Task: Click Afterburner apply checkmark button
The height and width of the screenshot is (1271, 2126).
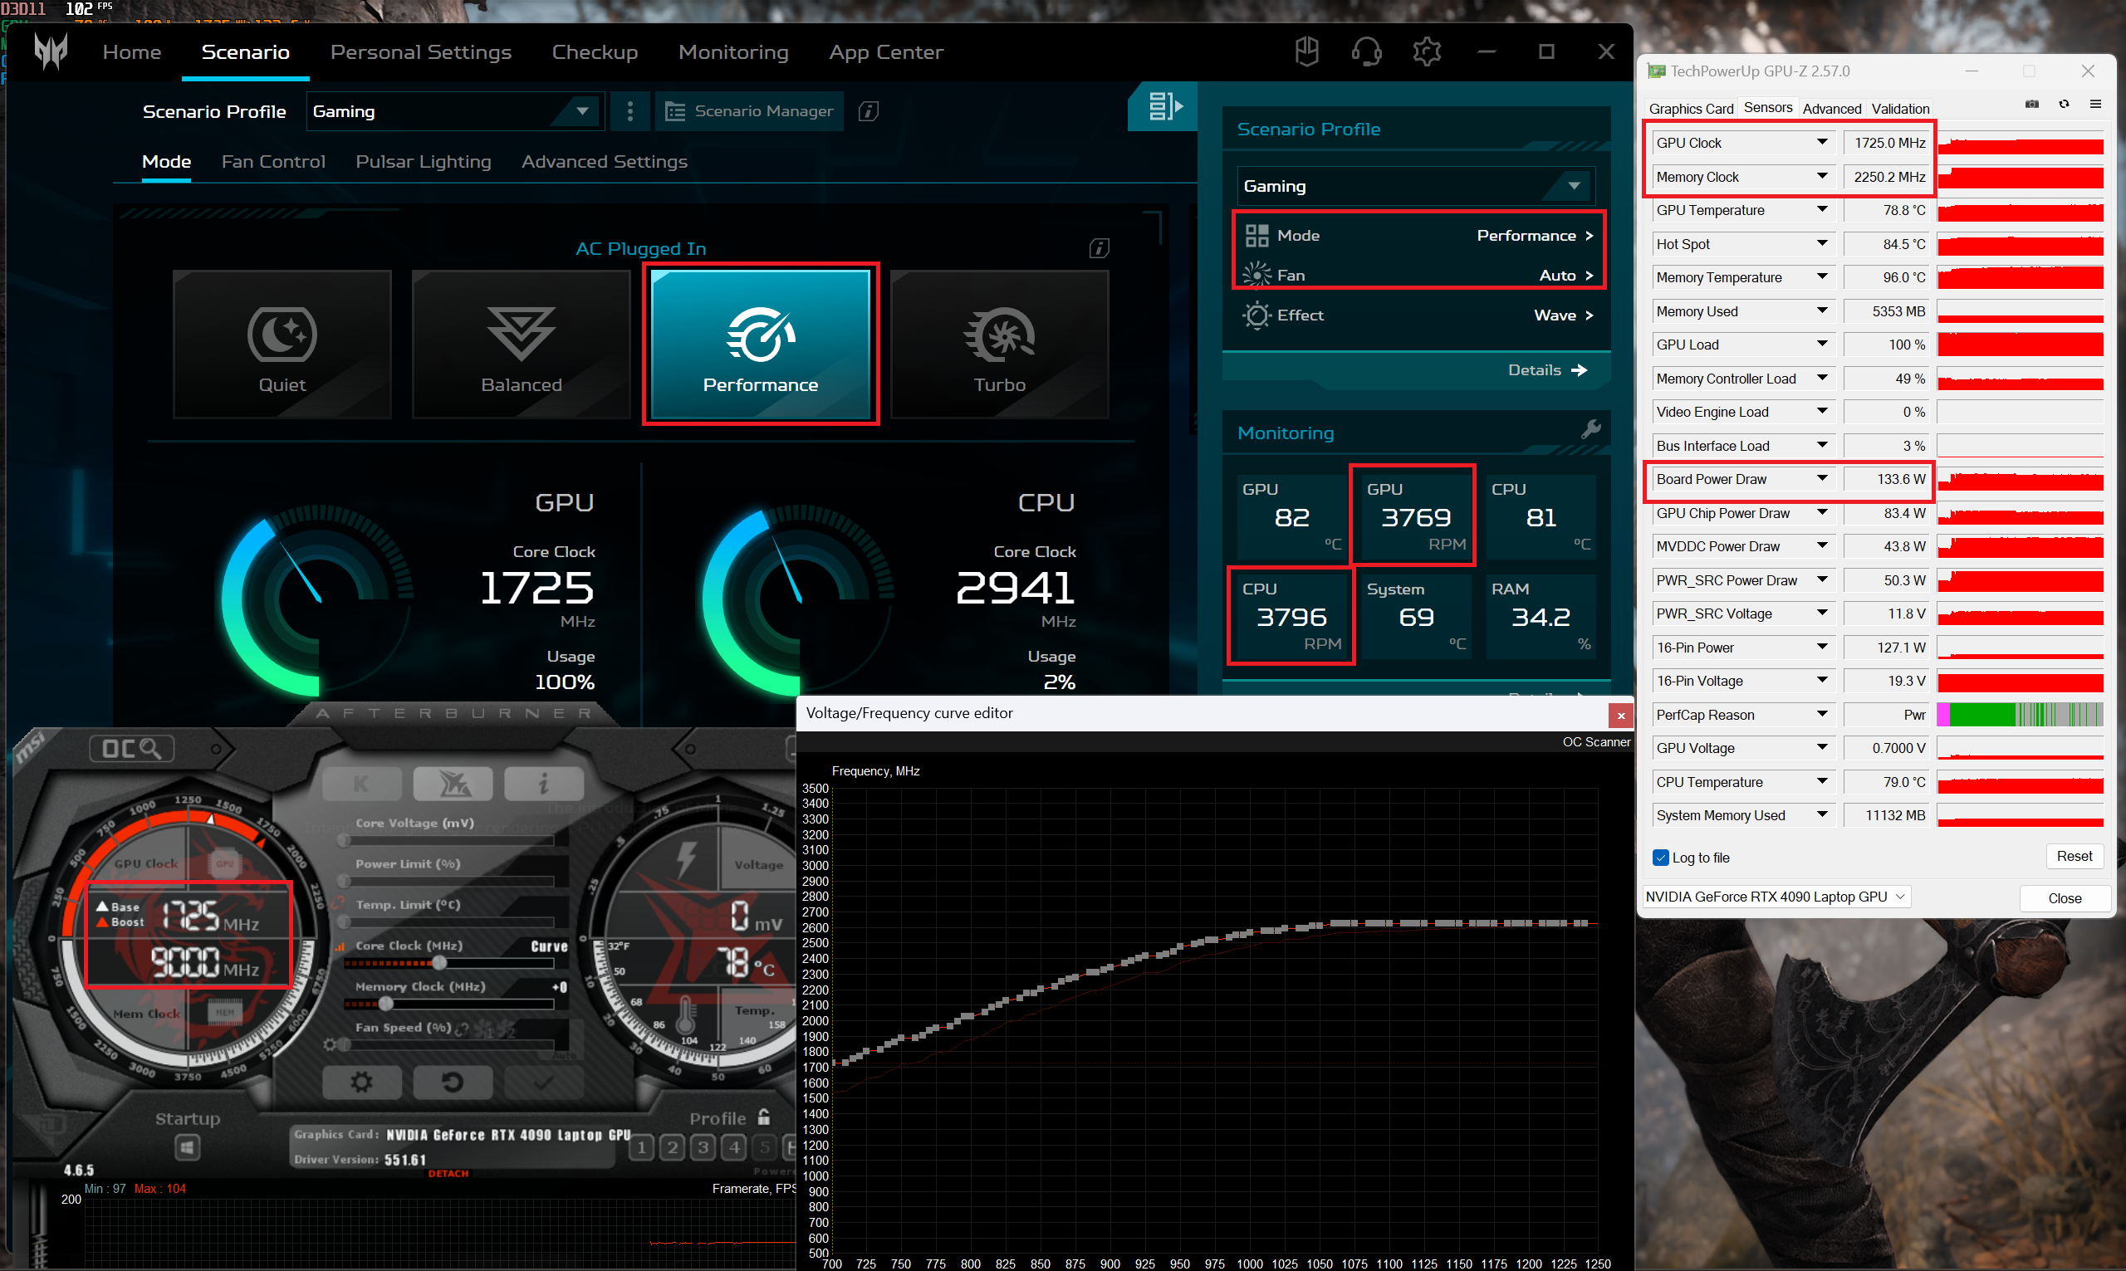Action: click(544, 1083)
